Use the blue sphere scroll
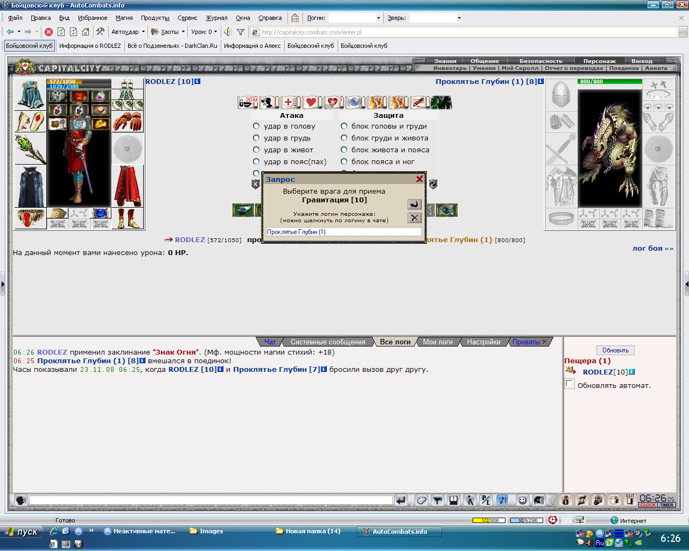Image resolution: width=689 pixels, height=551 pixels. coord(354,102)
